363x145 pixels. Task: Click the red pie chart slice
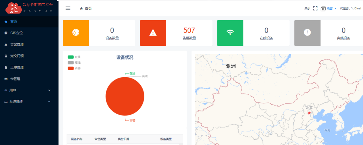(125, 96)
